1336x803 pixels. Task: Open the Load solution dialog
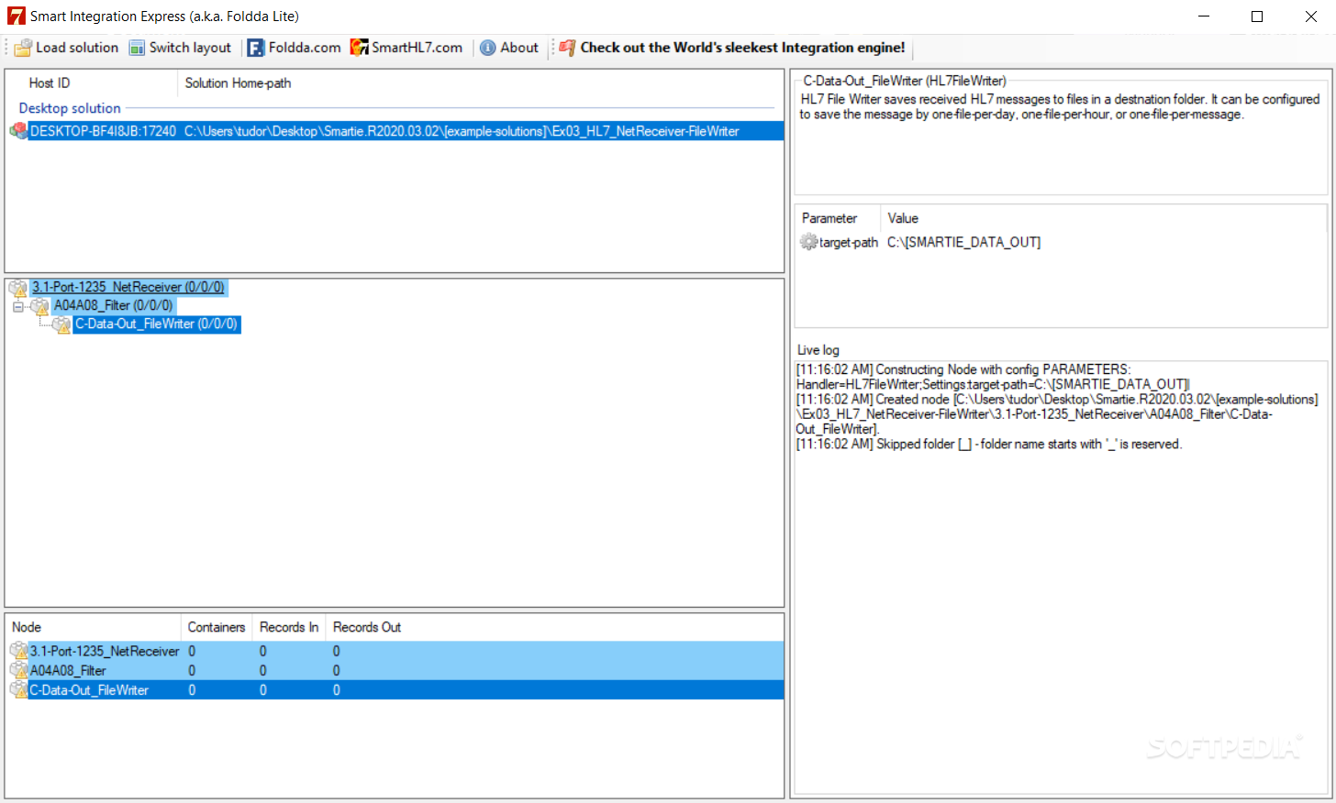pos(67,48)
